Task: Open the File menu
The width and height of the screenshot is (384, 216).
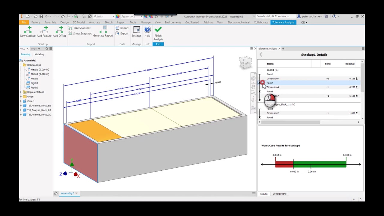Action: pyautogui.click(x=24, y=22)
